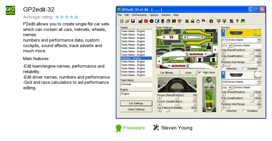Open the [17] driver number dropdown
This screenshot has height=141, width=272.
point(230,46)
